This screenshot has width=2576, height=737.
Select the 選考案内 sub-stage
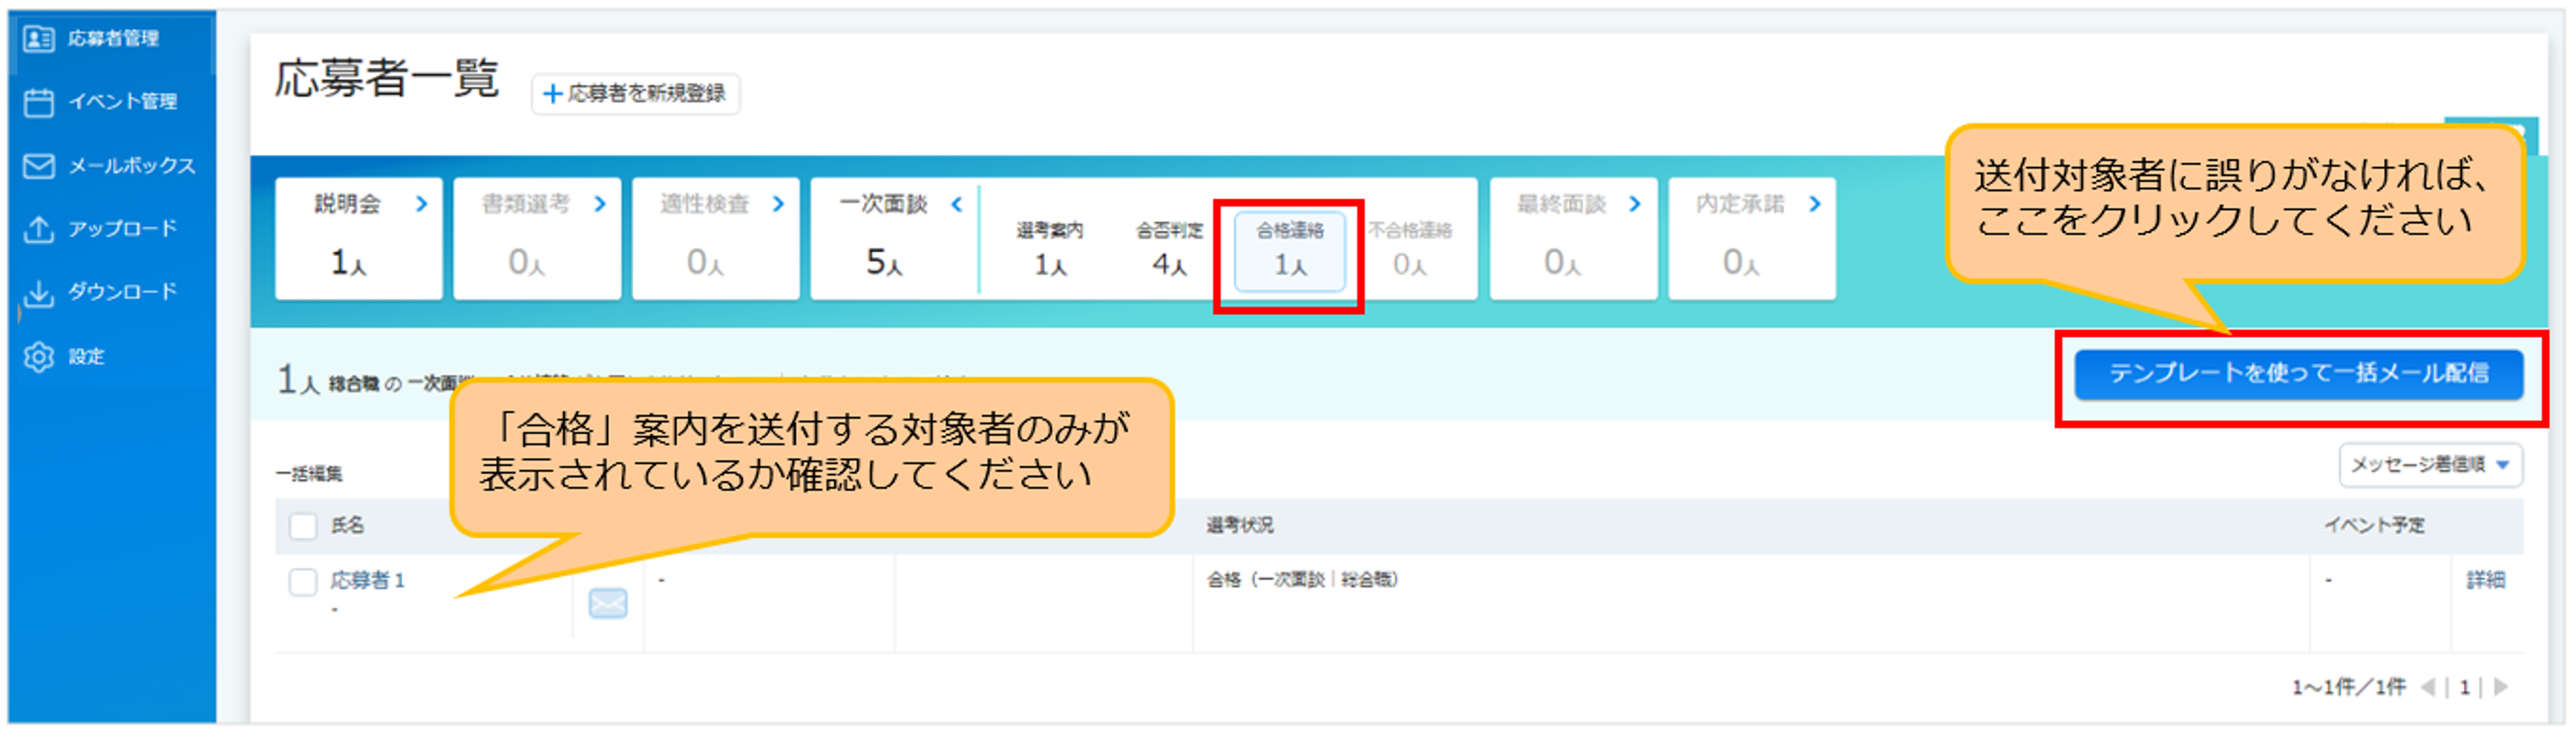1050,249
